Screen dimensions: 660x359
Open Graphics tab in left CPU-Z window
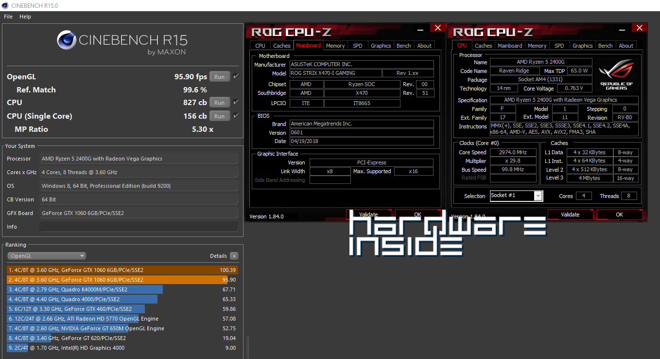pos(381,46)
